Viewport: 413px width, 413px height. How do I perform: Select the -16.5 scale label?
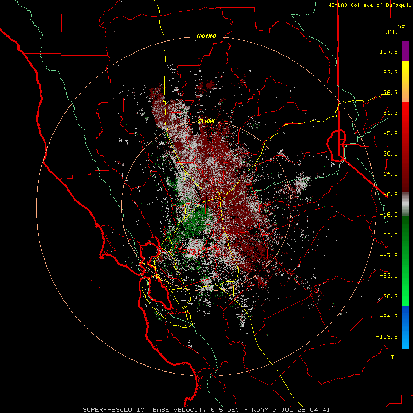(389, 215)
